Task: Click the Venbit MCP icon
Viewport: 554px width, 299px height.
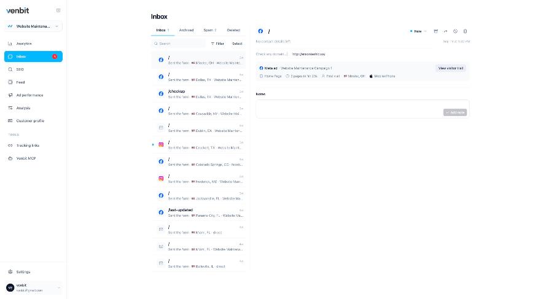Action: (x=10, y=158)
